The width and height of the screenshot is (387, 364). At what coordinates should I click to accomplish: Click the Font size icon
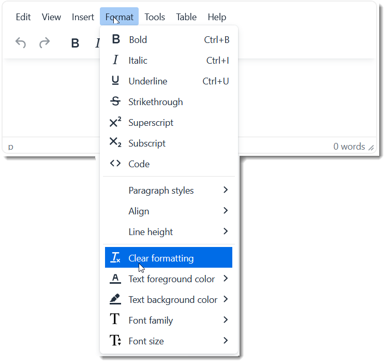point(115,340)
